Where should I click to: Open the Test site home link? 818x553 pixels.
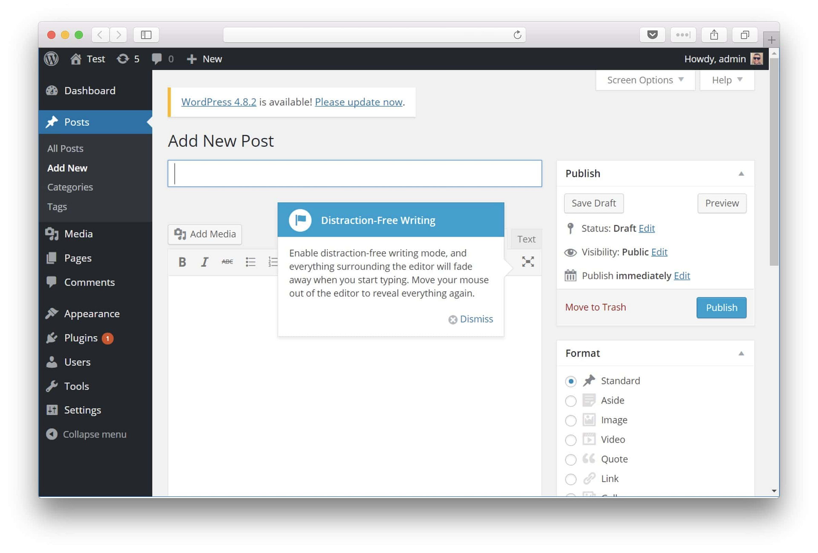(88, 59)
